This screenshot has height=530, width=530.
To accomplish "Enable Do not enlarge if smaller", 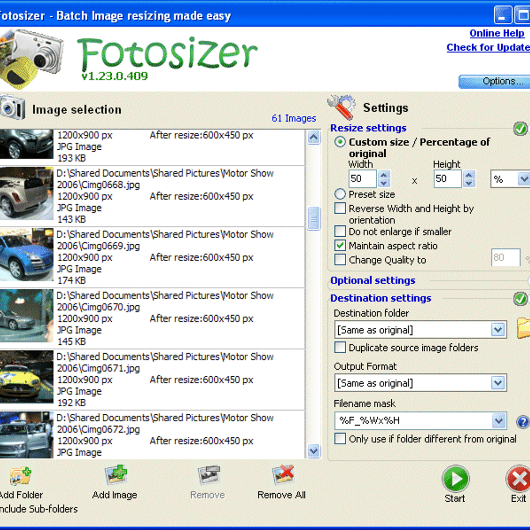I will click(x=340, y=231).
